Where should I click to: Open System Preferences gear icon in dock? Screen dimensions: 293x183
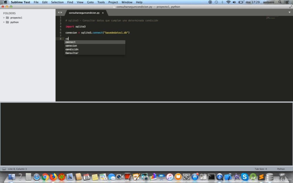tap(186, 177)
